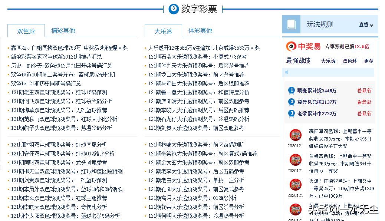Open 历史上的今天-双色球12月01日开奖号码汇总
Screen dimensions: 385x221
[61, 66]
